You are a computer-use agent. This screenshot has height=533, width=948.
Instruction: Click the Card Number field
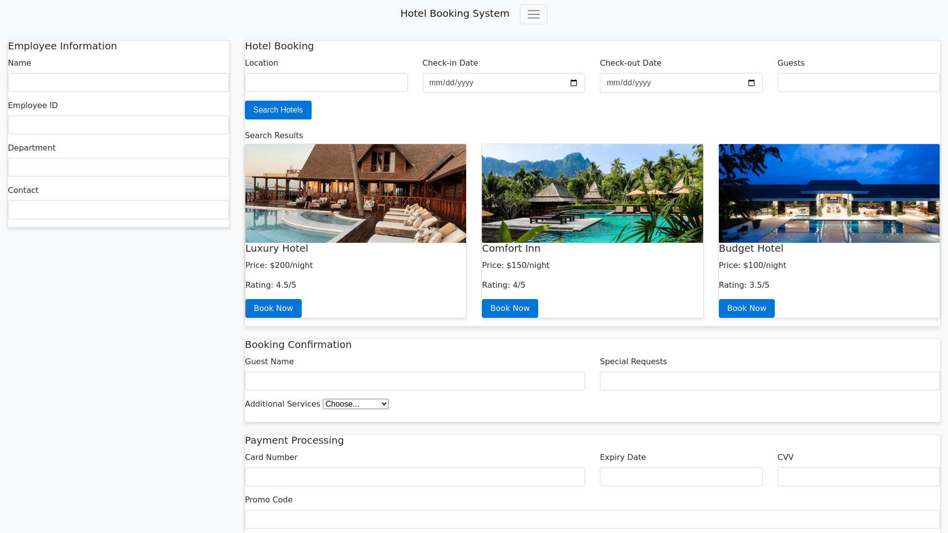click(415, 477)
